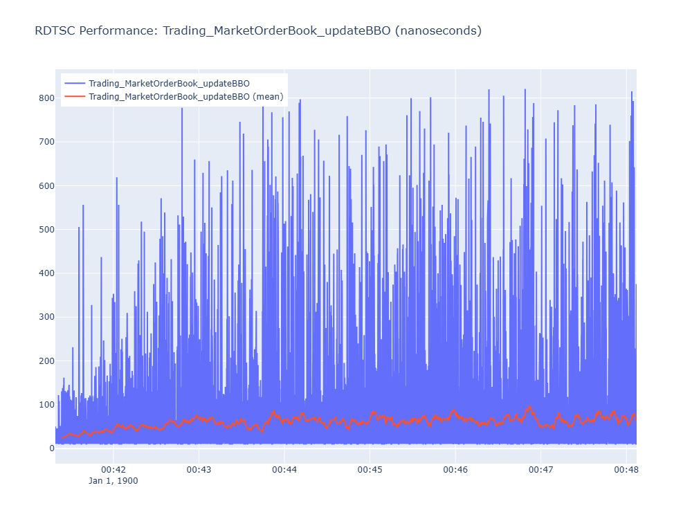Click the 600 y-axis tick label
692x519 pixels.
[x=47, y=185]
